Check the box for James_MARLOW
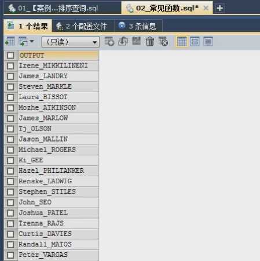The image size is (260, 261). 10,118
